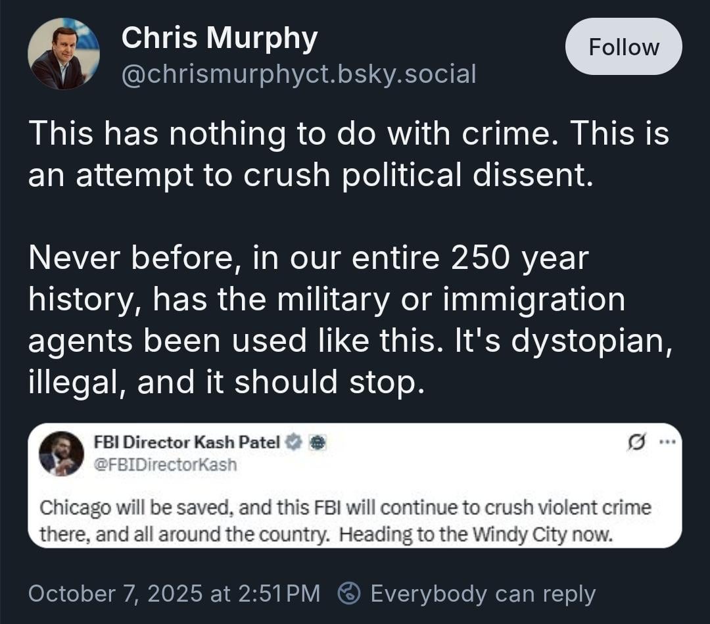710x624 pixels.
Task: Click the verified checkmark badge beside Kash Patel
Action: (295, 443)
